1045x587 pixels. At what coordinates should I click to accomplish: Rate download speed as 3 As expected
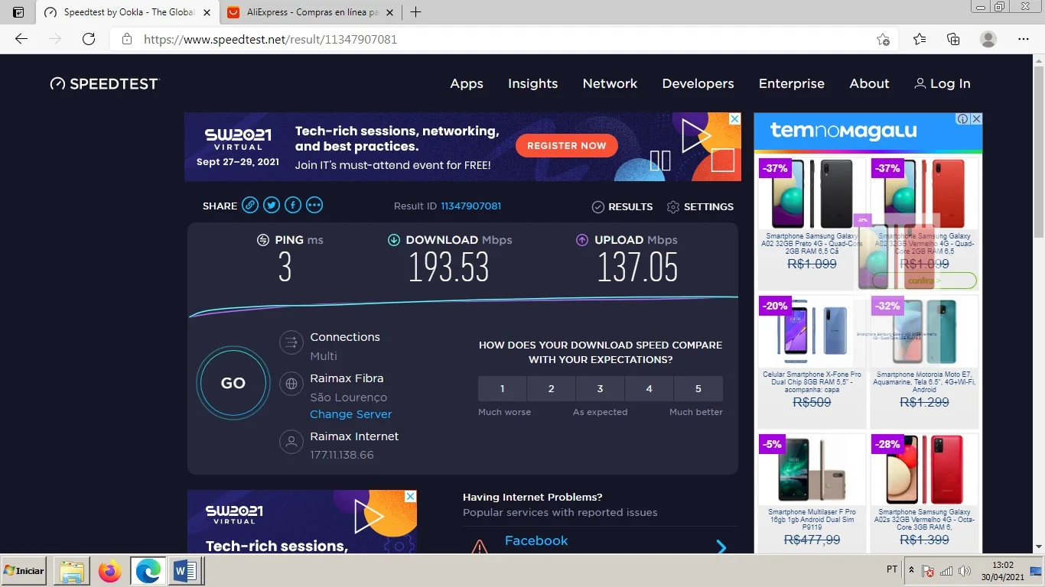coord(600,389)
